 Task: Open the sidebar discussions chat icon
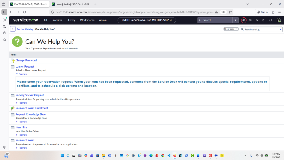(x=250, y=20)
